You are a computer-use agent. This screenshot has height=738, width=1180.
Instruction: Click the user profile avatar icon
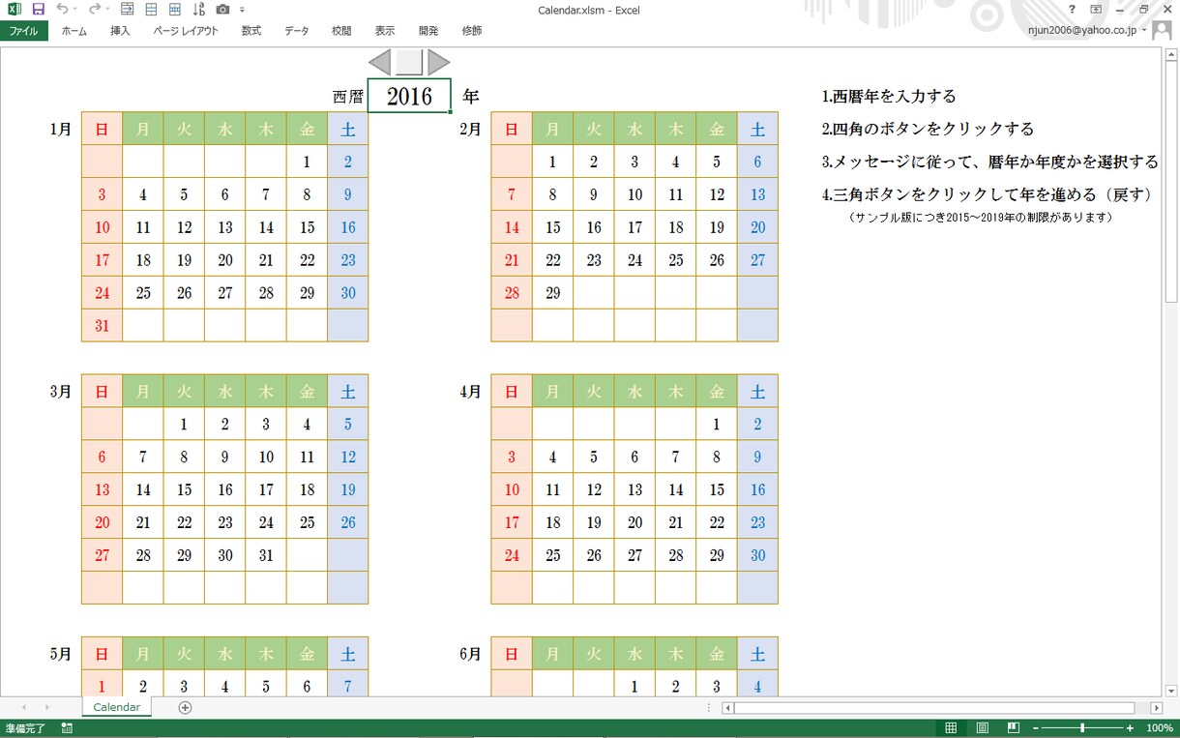[x=1162, y=31]
